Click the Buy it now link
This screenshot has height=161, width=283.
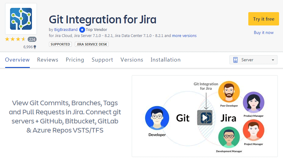pos(264,32)
